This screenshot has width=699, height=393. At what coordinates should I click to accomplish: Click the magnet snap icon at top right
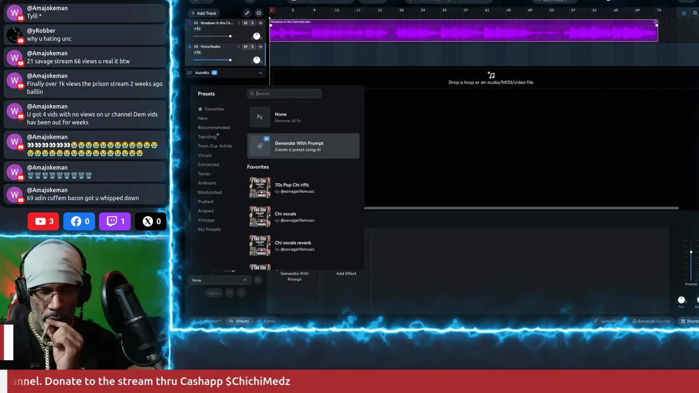pyautogui.click(x=683, y=13)
